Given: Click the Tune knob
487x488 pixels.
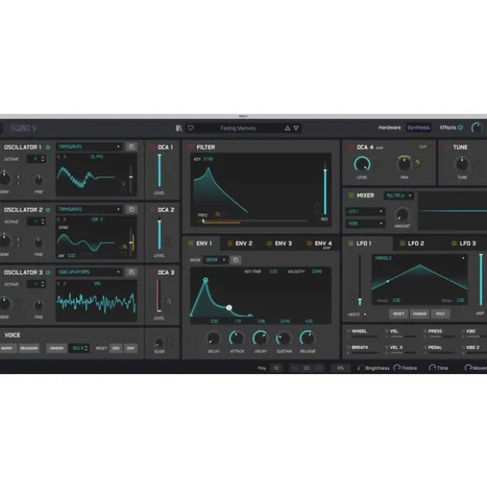Looking at the screenshot, I should click(x=461, y=163).
